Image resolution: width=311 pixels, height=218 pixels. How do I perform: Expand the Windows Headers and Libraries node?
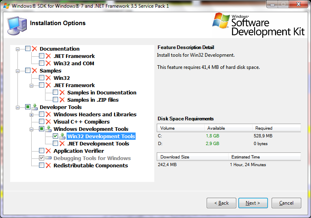tap(31, 115)
